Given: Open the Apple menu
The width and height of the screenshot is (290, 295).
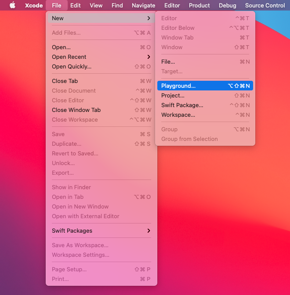Looking at the screenshot, I should (x=12, y=5).
